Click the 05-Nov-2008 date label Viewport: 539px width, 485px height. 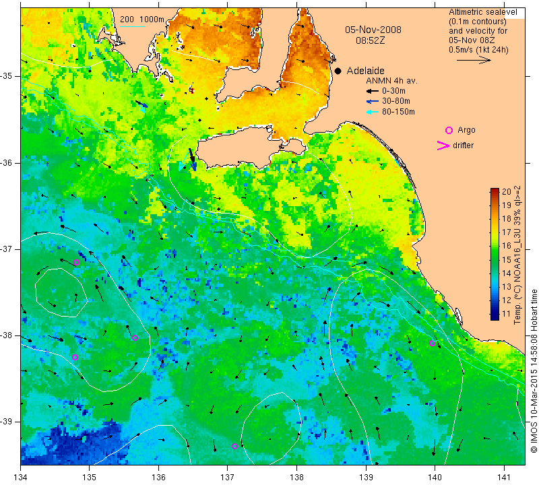click(x=373, y=30)
